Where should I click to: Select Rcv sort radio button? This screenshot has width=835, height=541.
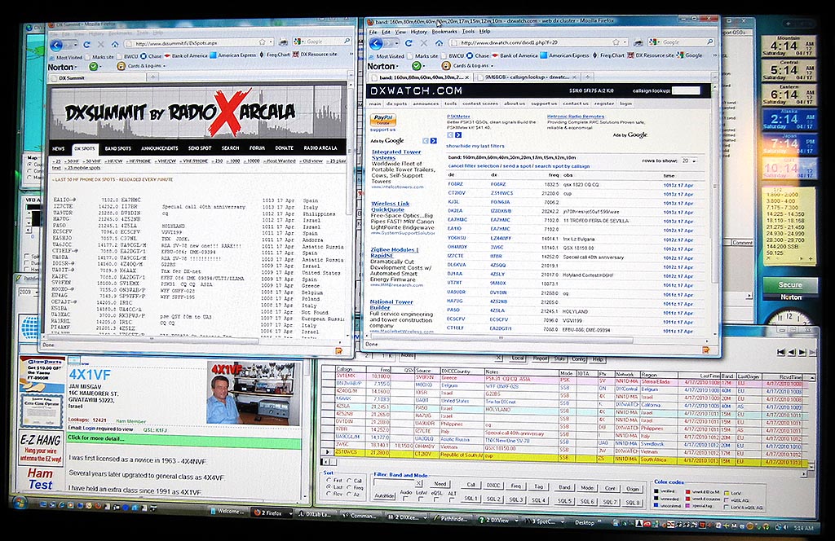point(329,495)
